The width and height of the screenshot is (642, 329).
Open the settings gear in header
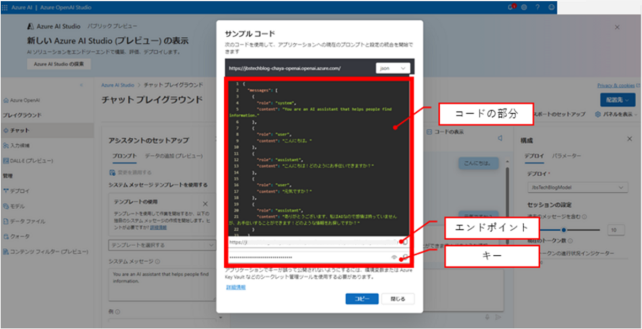[524, 7]
